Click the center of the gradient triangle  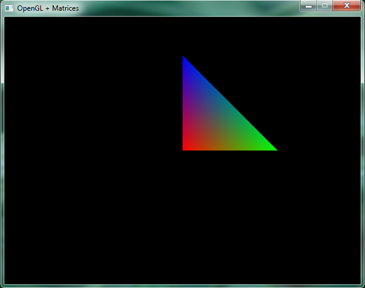pos(213,120)
